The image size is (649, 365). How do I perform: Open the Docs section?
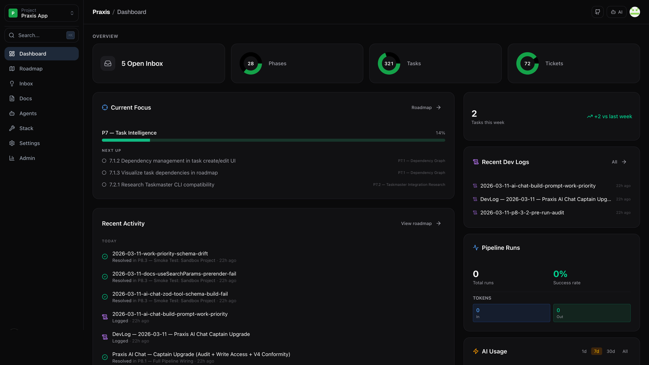[x=25, y=98]
